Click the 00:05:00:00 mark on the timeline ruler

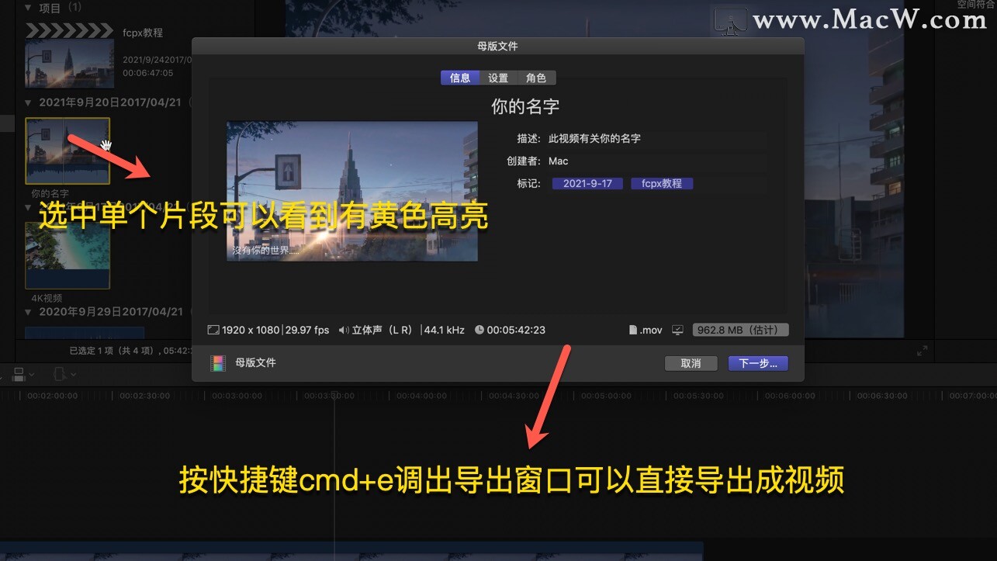tap(605, 396)
